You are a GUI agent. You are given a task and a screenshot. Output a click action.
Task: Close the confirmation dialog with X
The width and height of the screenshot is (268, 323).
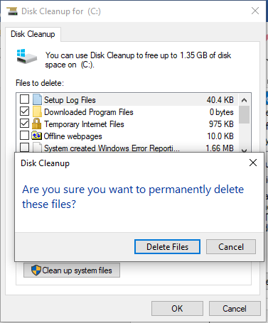[x=253, y=163]
